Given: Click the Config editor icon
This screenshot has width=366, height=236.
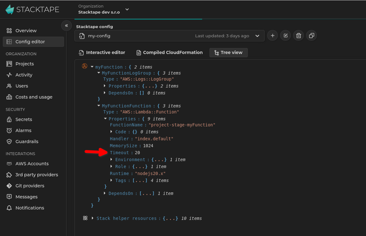Looking at the screenshot, I should pyautogui.click(x=9, y=42).
